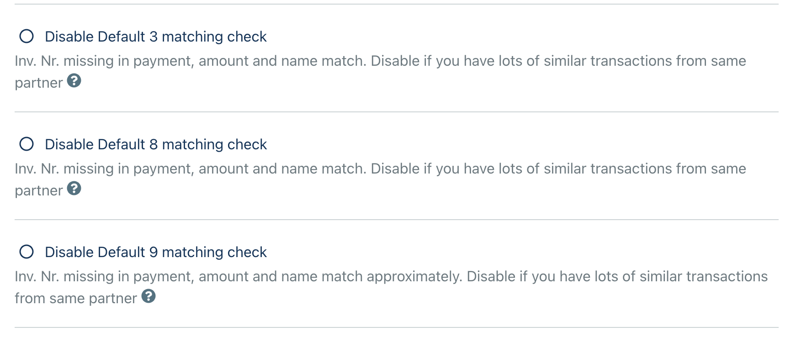The image size is (796, 337).
Task: Click the "Disable Default 9 matching check" label
Action: (155, 252)
